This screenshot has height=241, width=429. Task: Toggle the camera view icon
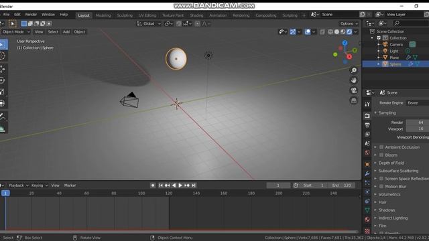click(354, 90)
